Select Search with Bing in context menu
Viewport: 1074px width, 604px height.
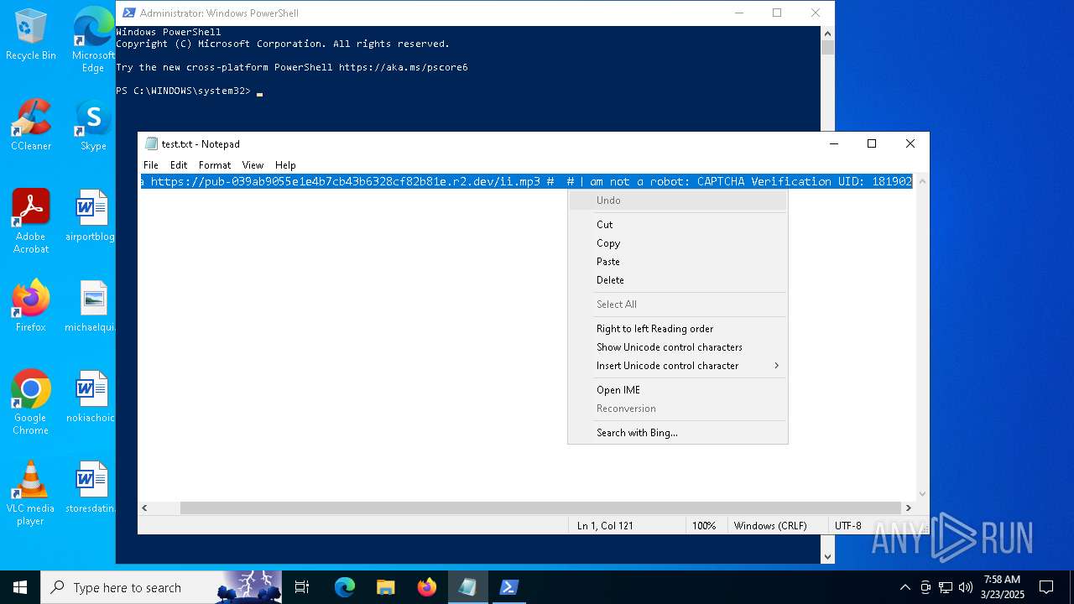click(678, 433)
